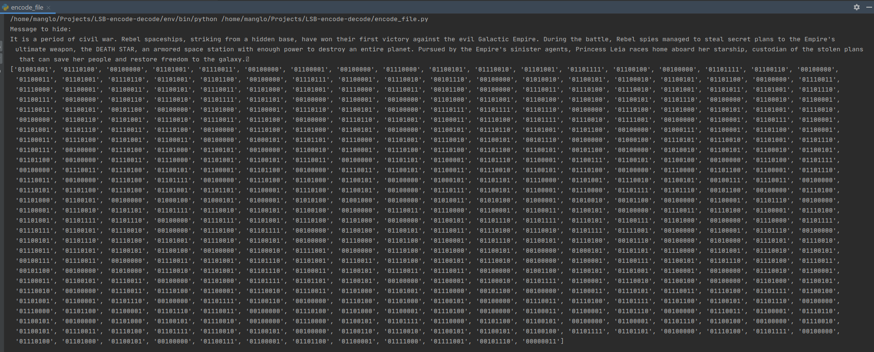
Task: Click the words 'DEATH STAR' in the message
Action: (115, 49)
